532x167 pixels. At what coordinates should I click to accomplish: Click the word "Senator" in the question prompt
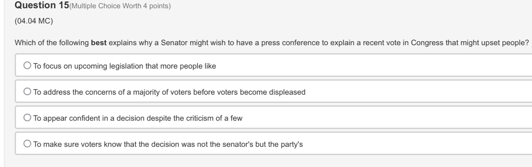(x=174, y=43)
